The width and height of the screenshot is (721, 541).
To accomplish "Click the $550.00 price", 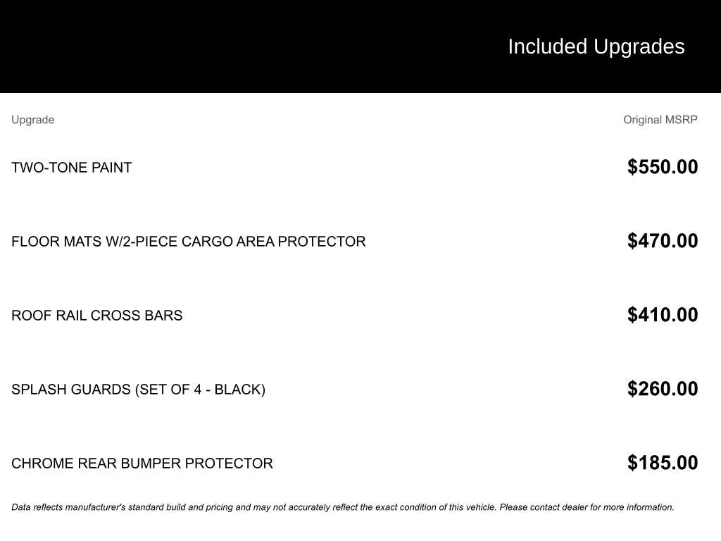I will pos(663,166).
